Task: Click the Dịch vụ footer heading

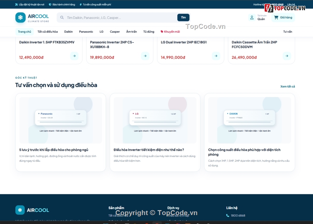Action: (x=173, y=208)
